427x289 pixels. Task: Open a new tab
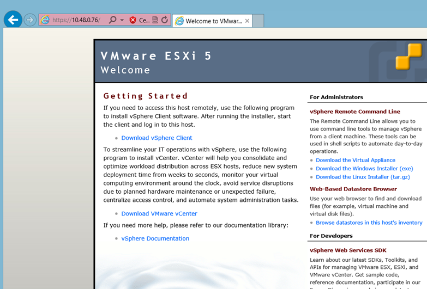point(258,21)
